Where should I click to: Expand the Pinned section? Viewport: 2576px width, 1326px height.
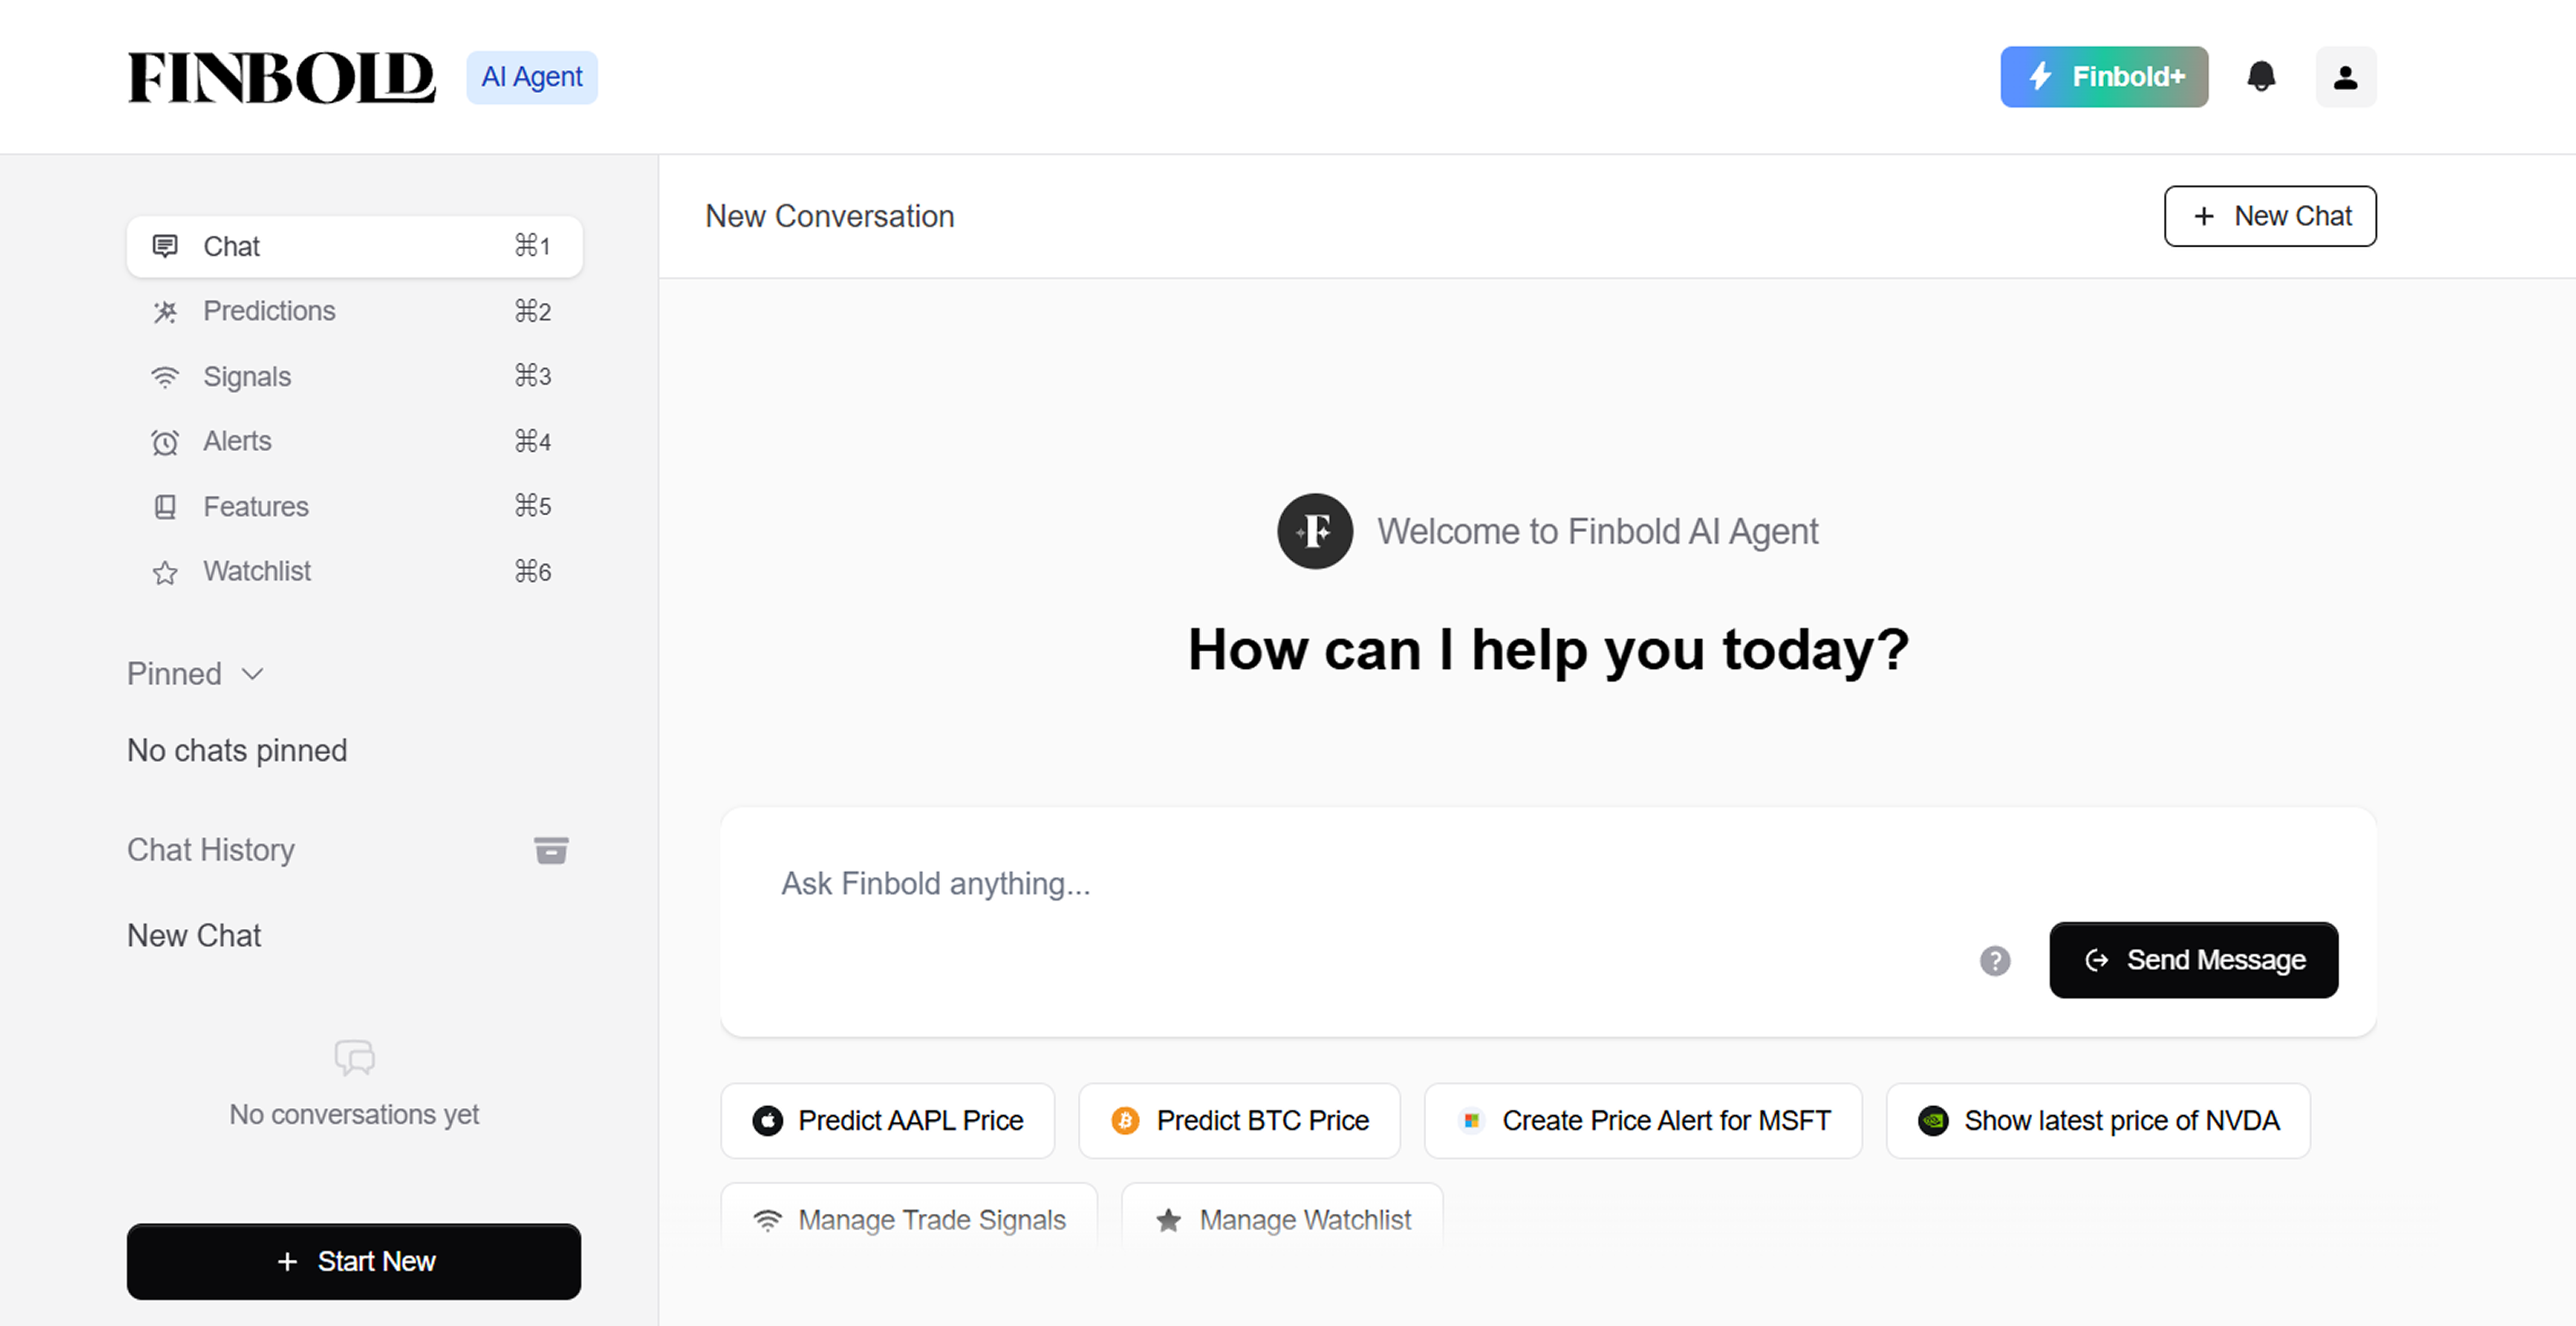[196, 673]
